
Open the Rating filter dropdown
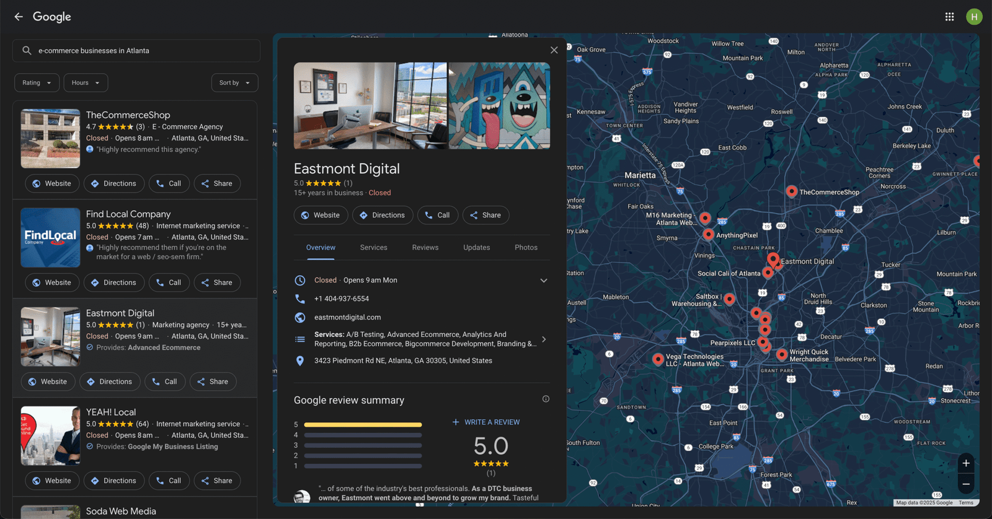[37, 83]
